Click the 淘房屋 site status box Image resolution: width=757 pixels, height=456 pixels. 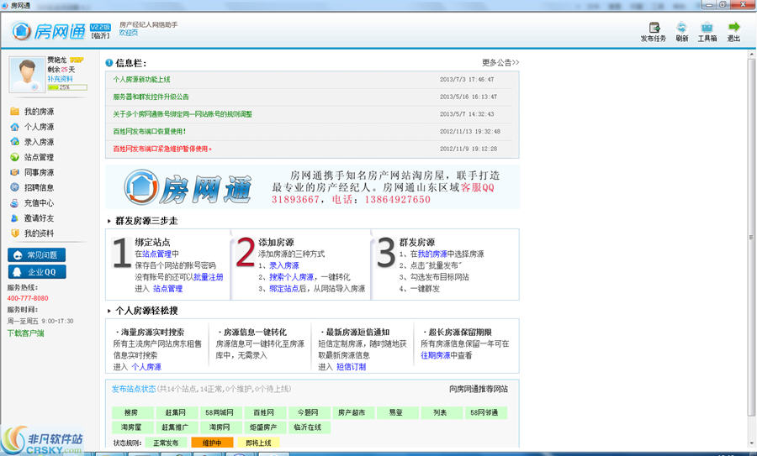pyautogui.click(x=131, y=427)
